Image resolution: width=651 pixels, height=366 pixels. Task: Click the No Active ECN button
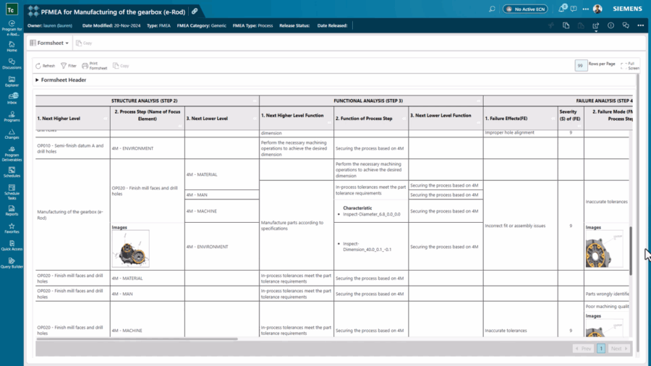525,9
